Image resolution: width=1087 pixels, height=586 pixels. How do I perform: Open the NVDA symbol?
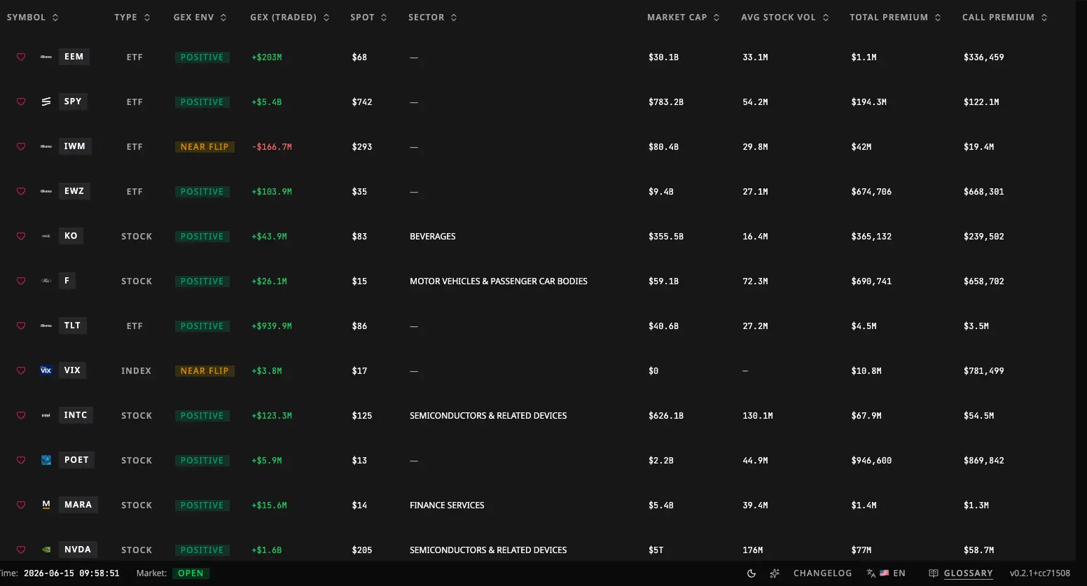(x=78, y=550)
